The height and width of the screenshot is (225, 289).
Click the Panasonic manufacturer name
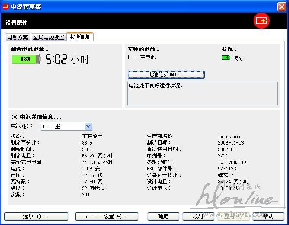[229, 136]
